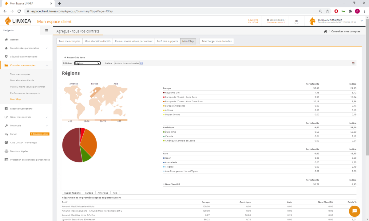Click Souscrire EN LIGNE in the header
Image resolution: width=369 pixels, height=221 pixels.
click(253, 21)
